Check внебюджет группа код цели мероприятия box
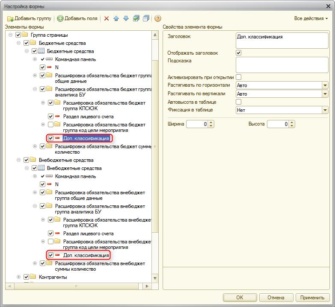The image size is (335, 307). 50,242
